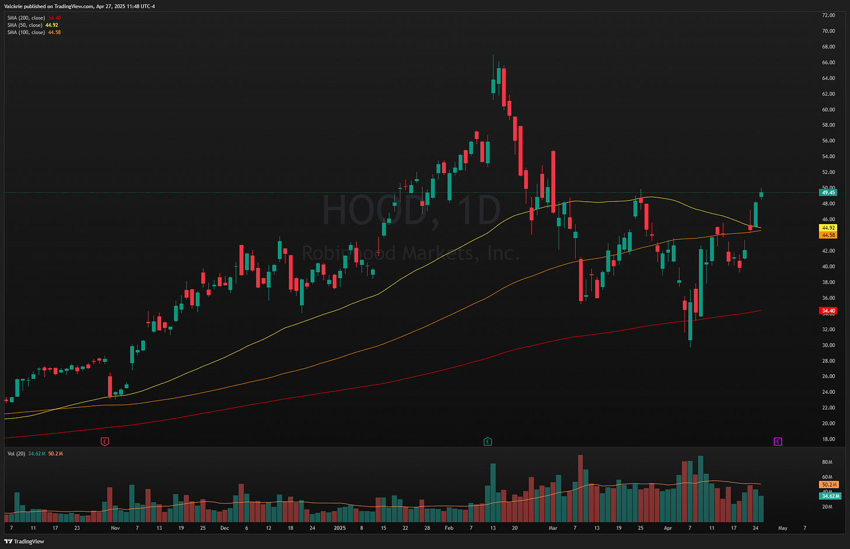Click the 49.45 current price label
Viewport: 850px width, 549px height.
click(x=828, y=193)
